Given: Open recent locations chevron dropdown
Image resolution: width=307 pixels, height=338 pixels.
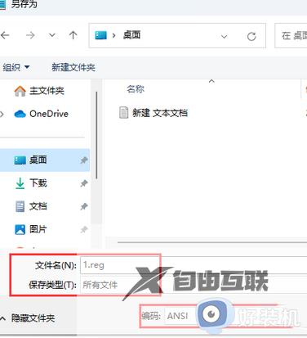Looking at the screenshot, I should [x=52, y=35].
